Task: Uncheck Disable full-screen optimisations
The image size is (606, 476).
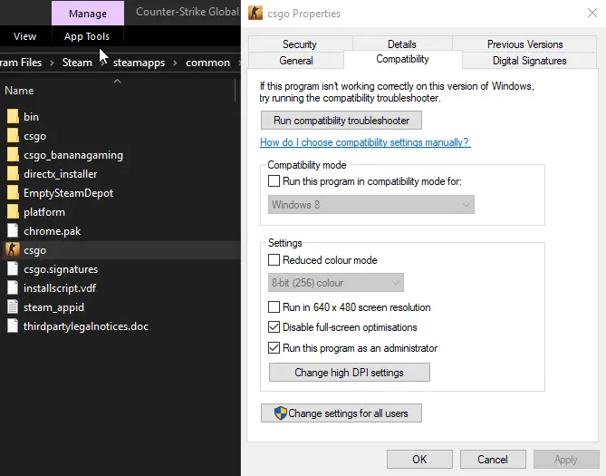Action: pos(274,327)
